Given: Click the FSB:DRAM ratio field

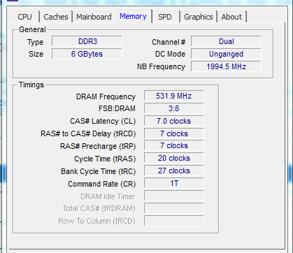Looking at the screenshot, I should [174, 108].
